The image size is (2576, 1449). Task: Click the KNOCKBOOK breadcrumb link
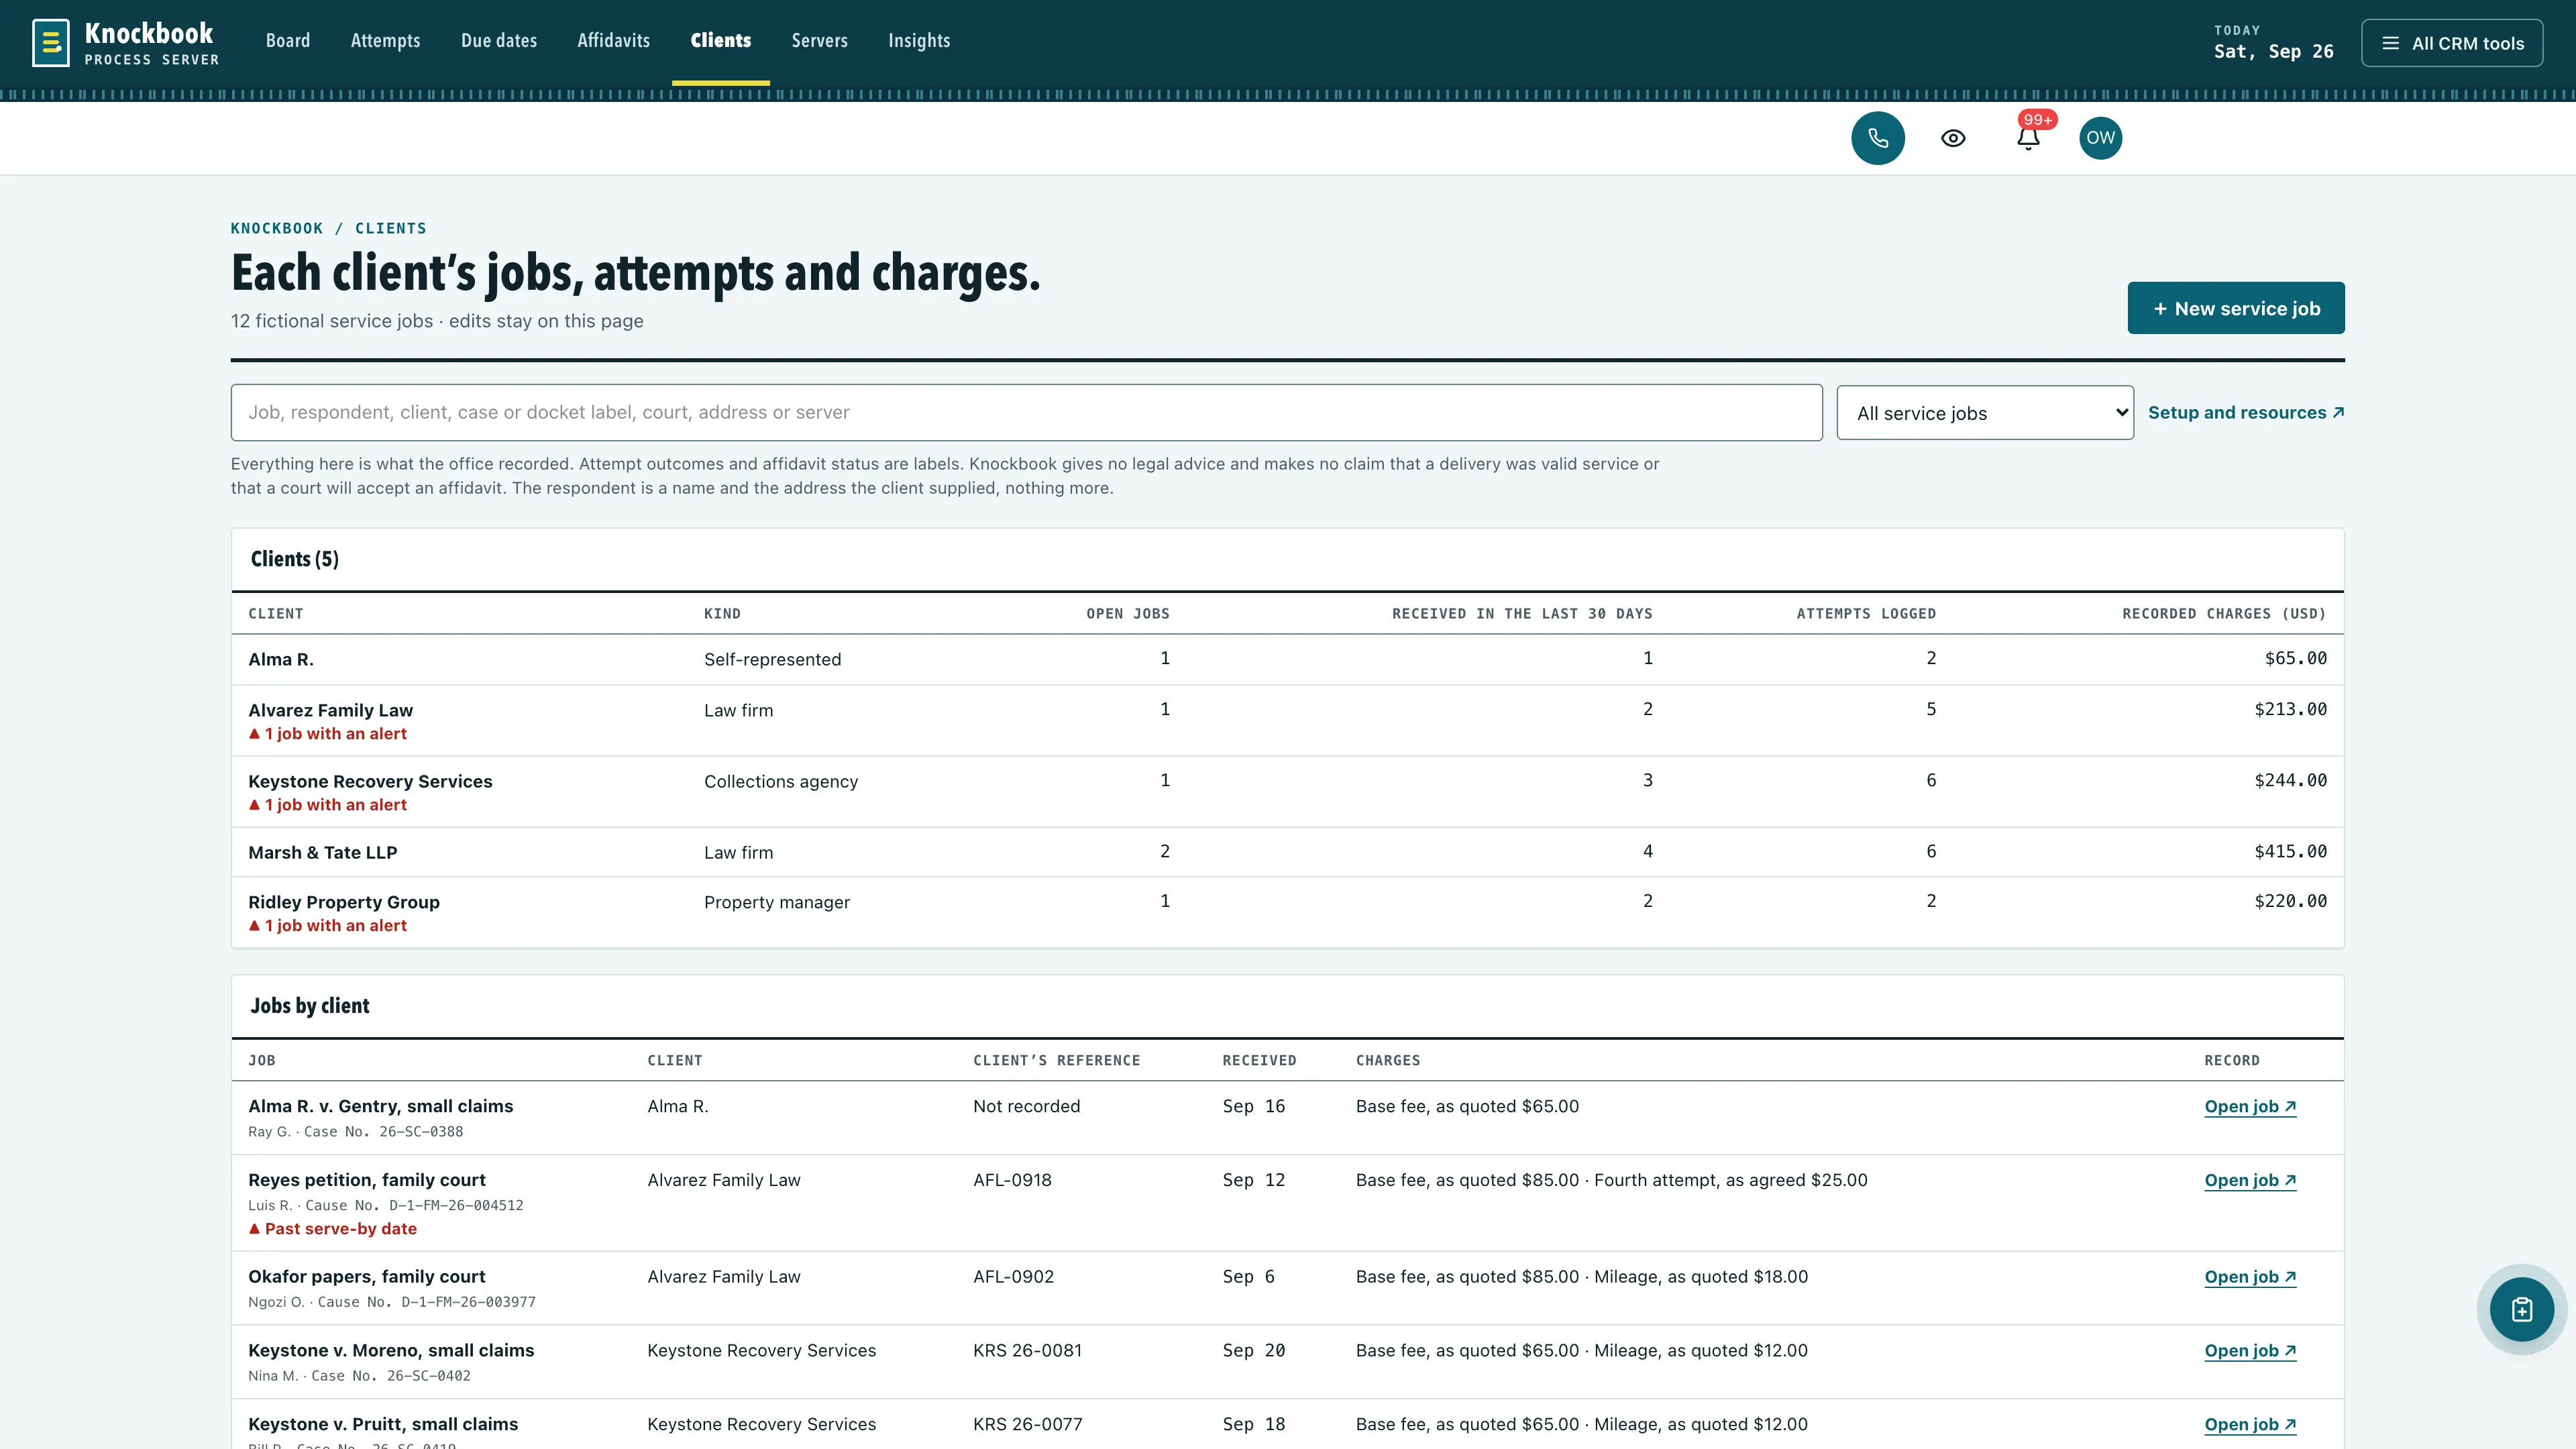click(x=277, y=228)
